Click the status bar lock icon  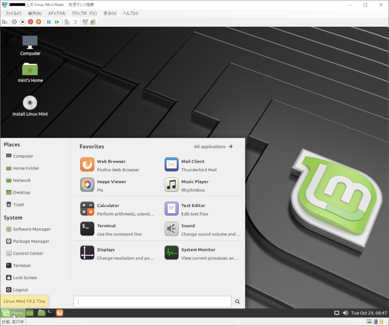coord(381,322)
